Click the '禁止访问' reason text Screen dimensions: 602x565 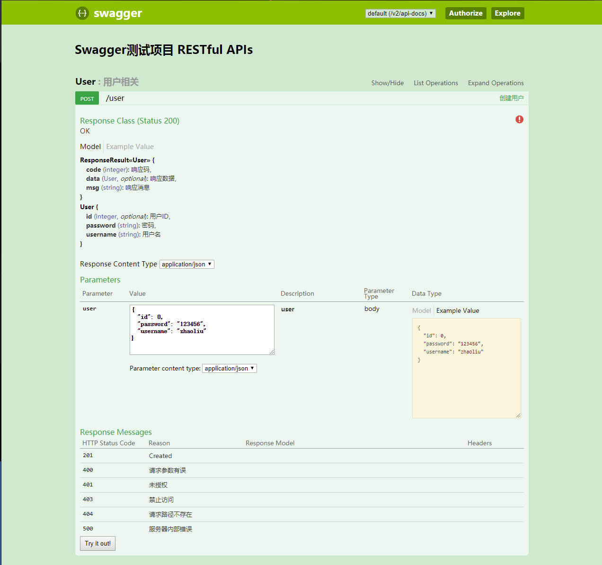coord(161,500)
